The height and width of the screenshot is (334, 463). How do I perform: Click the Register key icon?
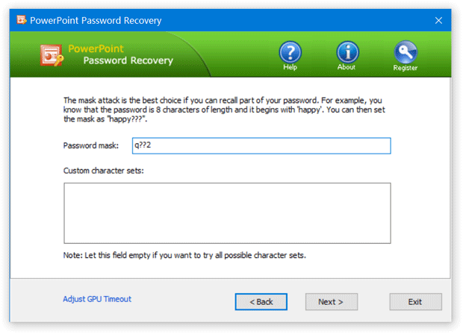tap(405, 51)
